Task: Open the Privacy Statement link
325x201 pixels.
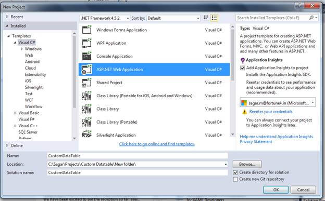Action: [256, 142]
